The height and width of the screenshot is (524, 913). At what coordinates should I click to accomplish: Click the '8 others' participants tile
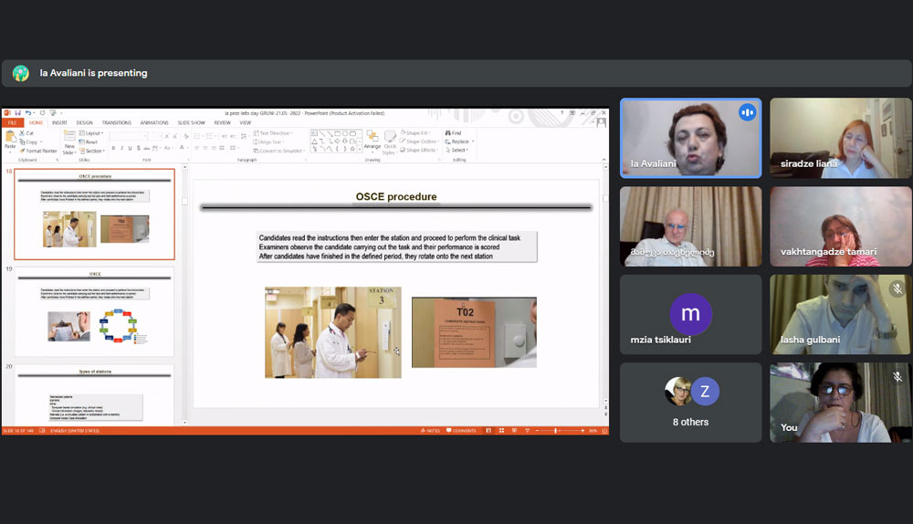(690, 403)
